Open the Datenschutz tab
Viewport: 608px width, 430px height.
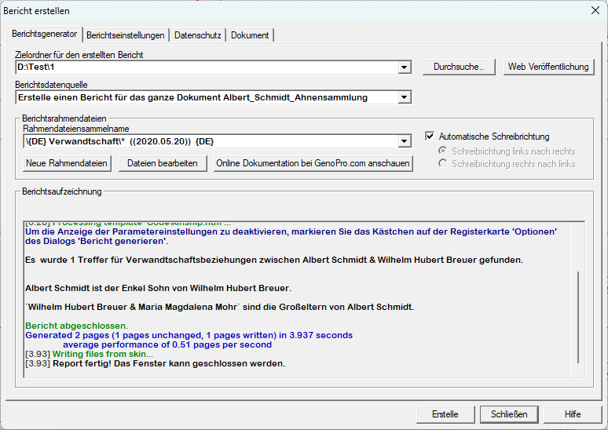coord(197,35)
